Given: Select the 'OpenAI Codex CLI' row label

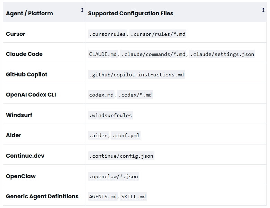Looking at the screenshot, I should (x=31, y=95).
